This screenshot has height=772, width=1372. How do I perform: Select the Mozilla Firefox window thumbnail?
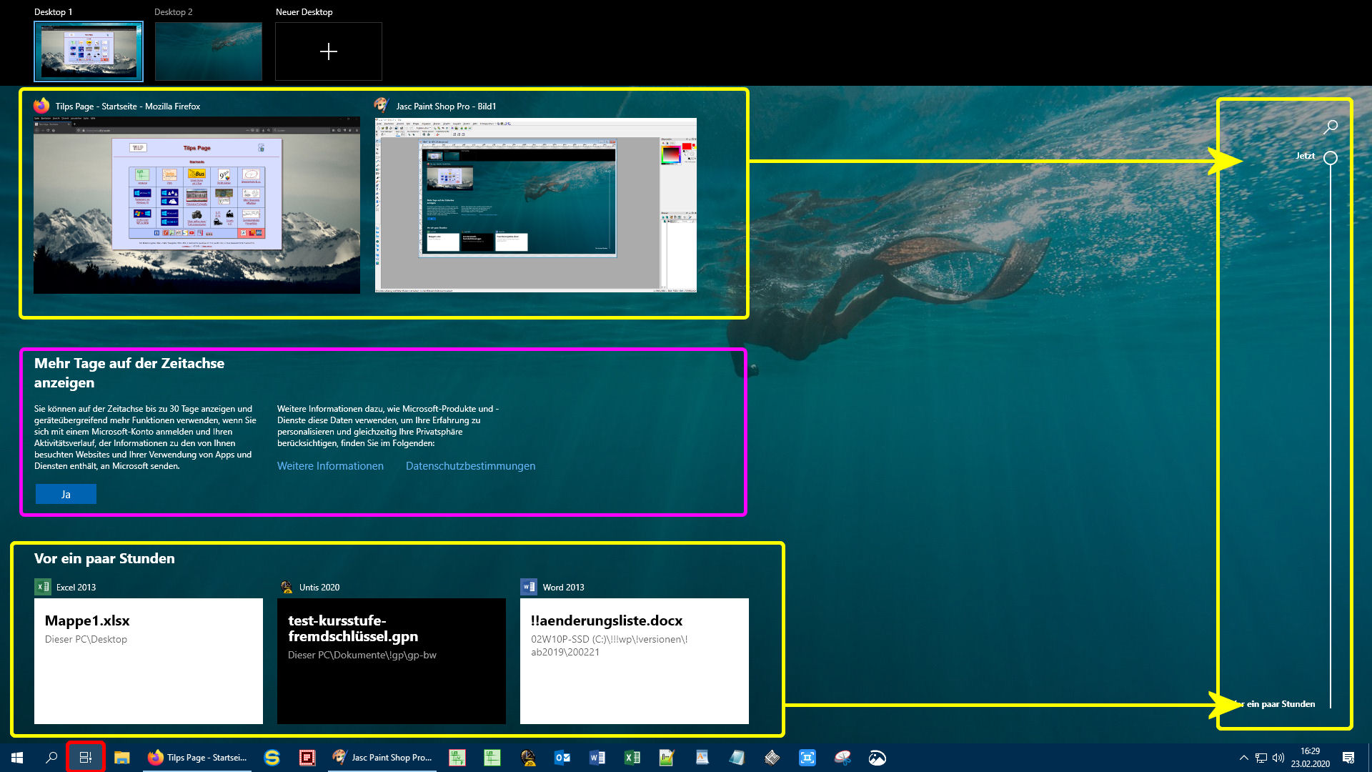click(197, 205)
